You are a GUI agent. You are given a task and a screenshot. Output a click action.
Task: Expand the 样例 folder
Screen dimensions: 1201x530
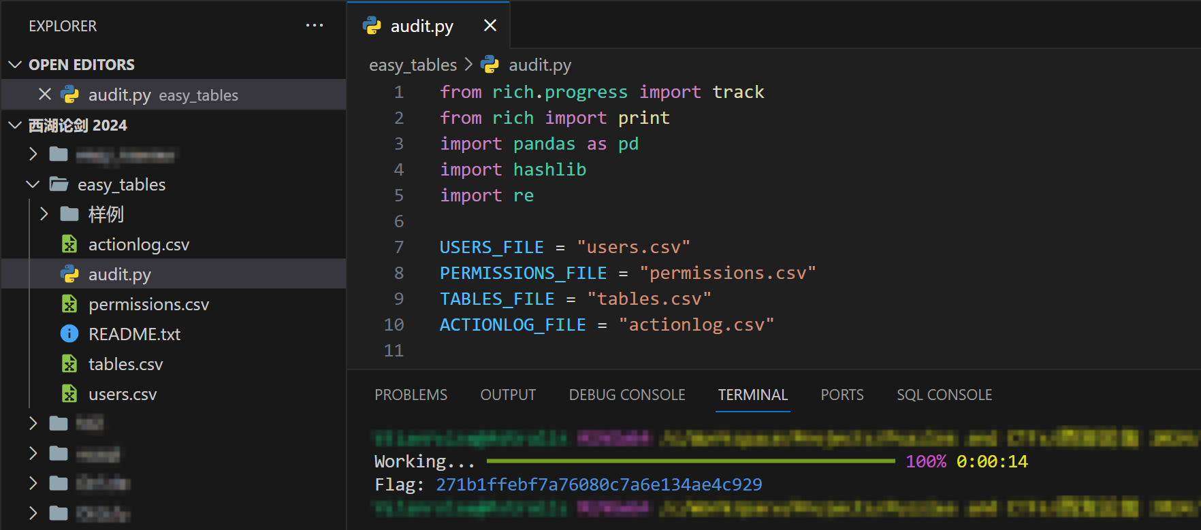pyautogui.click(x=44, y=214)
